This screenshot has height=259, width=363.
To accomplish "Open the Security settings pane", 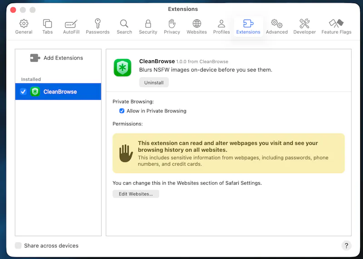I will click(148, 27).
